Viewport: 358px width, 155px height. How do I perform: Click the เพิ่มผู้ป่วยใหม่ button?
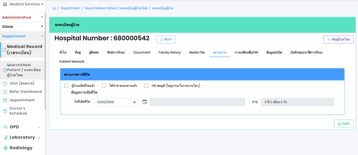pyautogui.click(x=338, y=40)
